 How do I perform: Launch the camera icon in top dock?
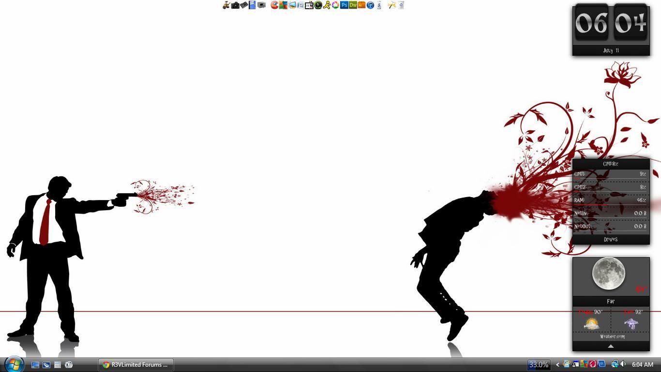[235, 5]
